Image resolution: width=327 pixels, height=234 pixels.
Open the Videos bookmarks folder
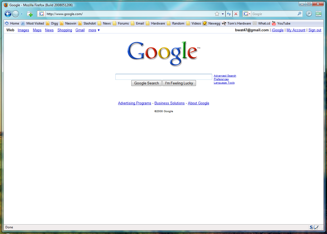coord(194,23)
